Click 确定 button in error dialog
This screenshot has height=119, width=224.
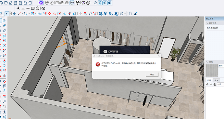152,74
